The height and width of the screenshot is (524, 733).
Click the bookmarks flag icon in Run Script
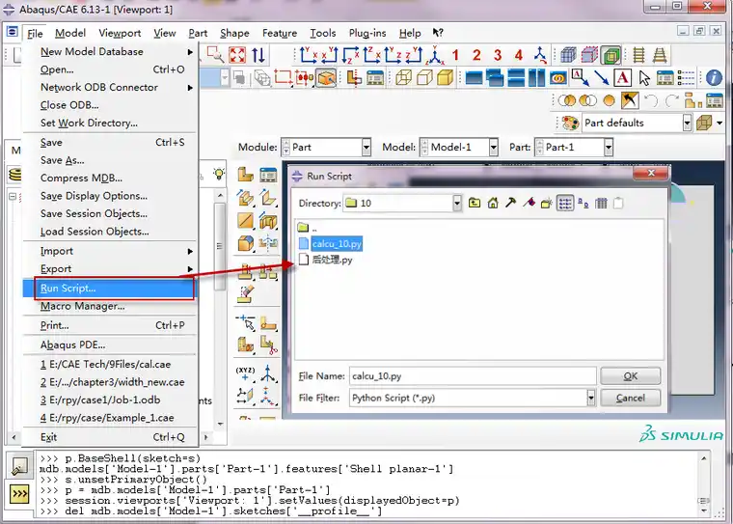tap(529, 203)
